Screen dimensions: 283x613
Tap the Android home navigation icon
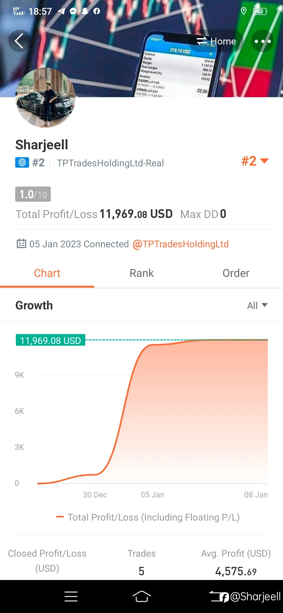141,597
